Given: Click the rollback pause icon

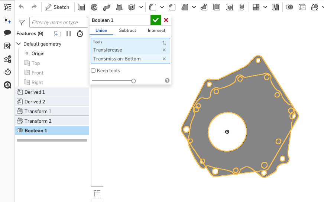Looking at the screenshot, I should click(x=69, y=34).
